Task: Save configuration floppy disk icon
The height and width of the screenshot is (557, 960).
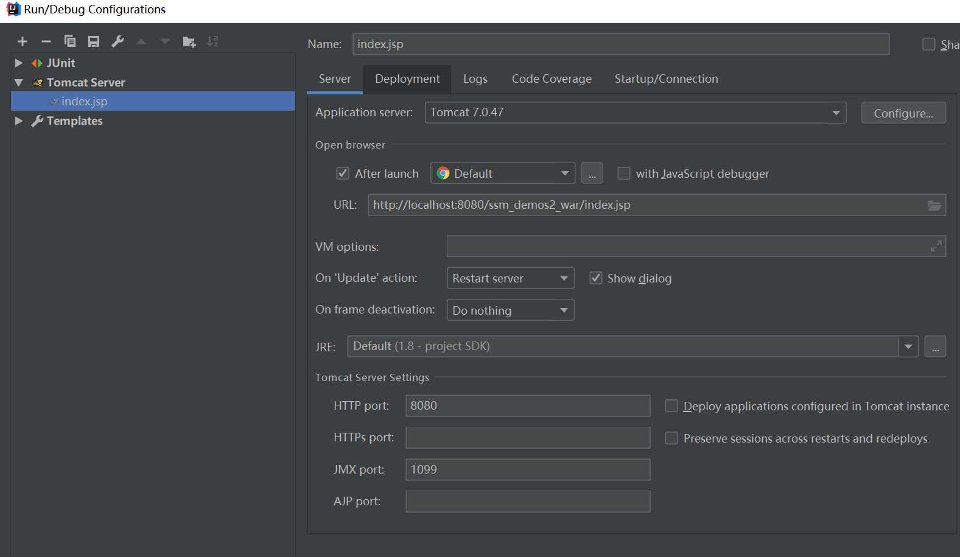Action: pyautogui.click(x=94, y=41)
